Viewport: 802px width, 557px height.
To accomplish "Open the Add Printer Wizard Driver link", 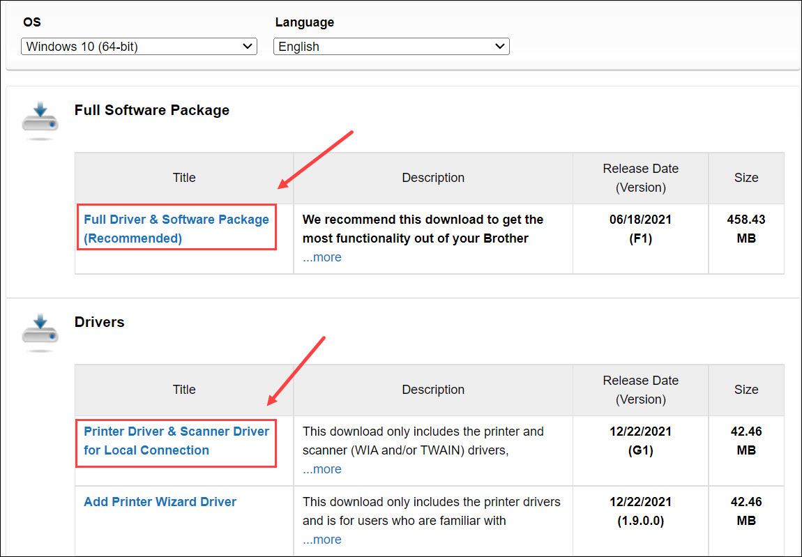I will pos(160,502).
